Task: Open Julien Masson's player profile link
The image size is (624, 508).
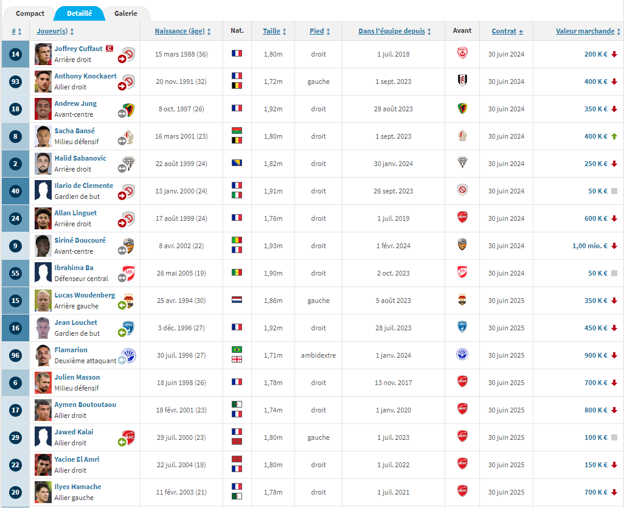Action: (x=77, y=377)
